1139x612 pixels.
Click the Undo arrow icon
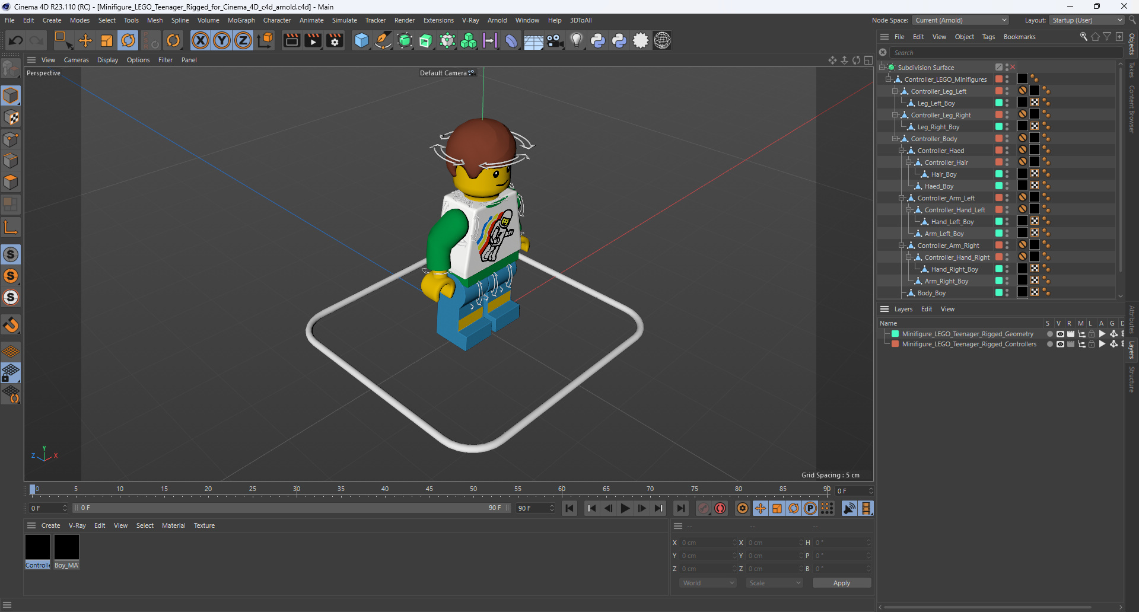tap(16, 40)
